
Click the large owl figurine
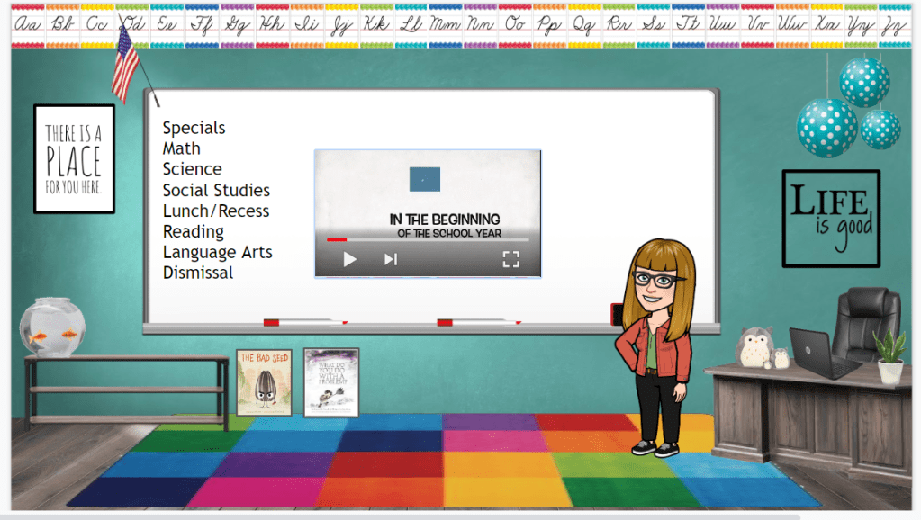click(x=754, y=347)
